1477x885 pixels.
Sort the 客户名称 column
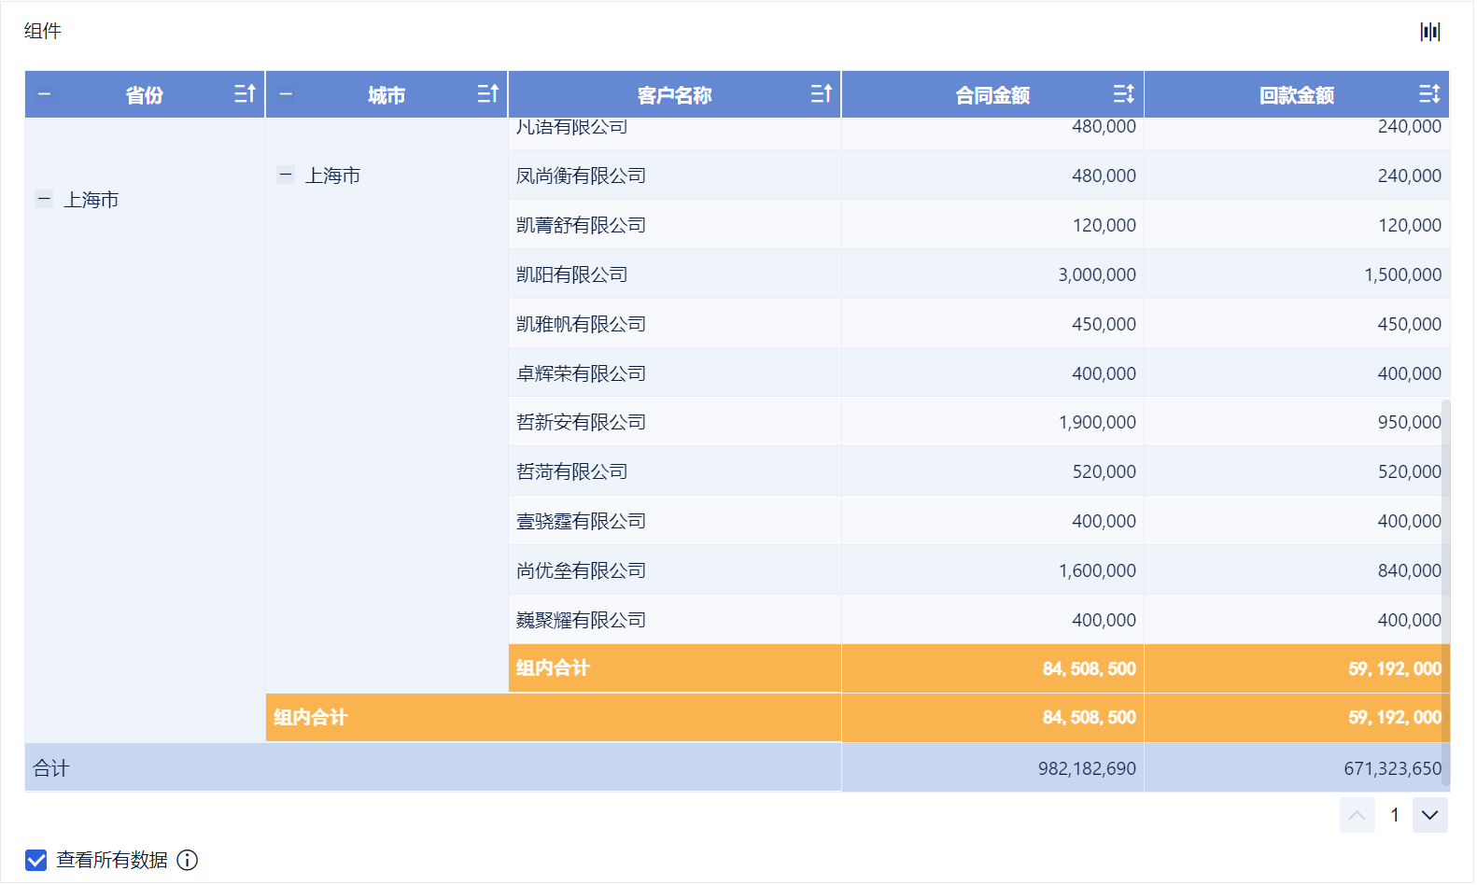pyautogui.click(x=821, y=94)
